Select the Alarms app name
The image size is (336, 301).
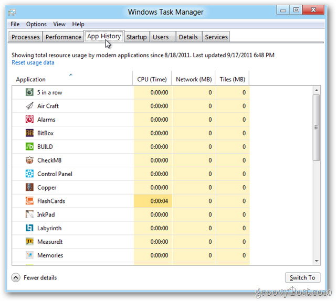(46, 120)
